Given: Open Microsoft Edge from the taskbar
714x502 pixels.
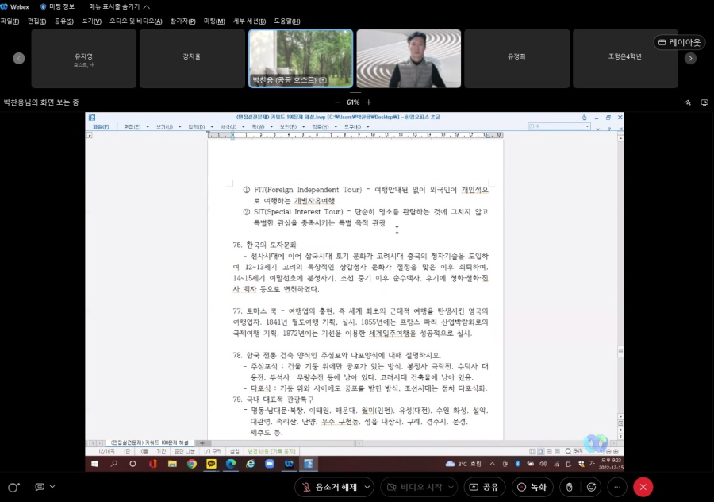Looking at the screenshot, I should point(231,465).
